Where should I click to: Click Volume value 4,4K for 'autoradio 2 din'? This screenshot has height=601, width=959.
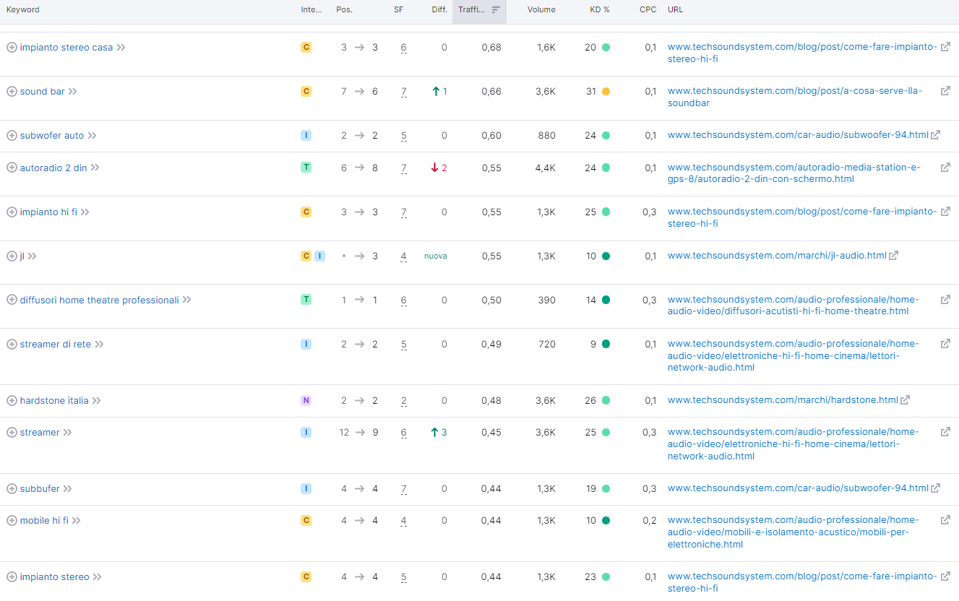pyautogui.click(x=545, y=168)
